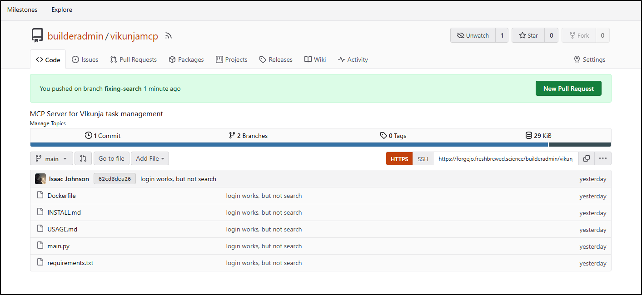642x295 pixels.
Task: Click the 1 Commit history link
Action: click(x=103, y=136)
